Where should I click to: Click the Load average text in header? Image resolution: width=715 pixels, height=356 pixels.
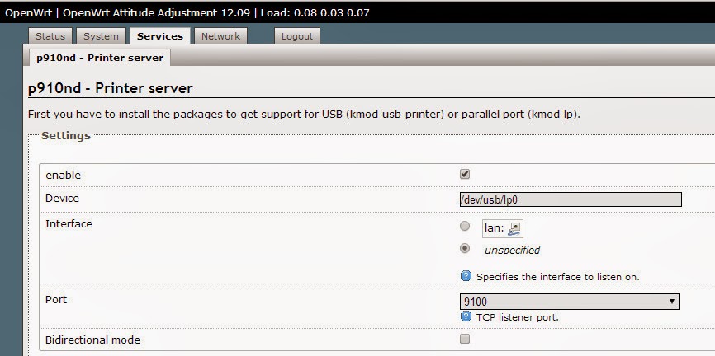(x=314, y=12)
